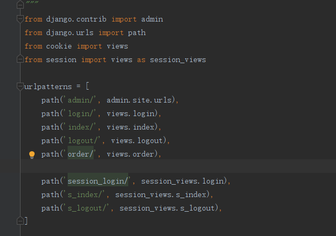
Task: Click the views.logout reference
Action: 139,141
